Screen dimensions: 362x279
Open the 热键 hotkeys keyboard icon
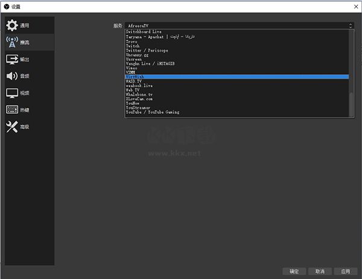(12, 110)
